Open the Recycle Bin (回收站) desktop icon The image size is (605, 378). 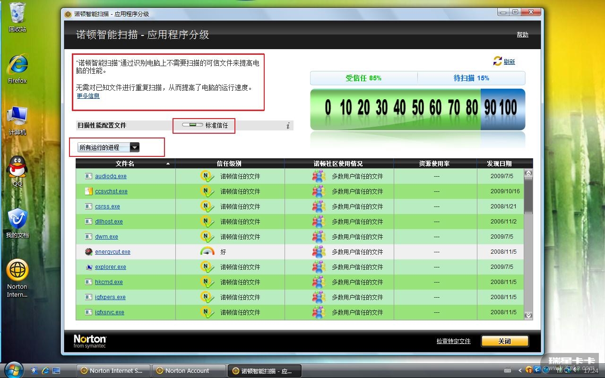(x=17, y=17)
